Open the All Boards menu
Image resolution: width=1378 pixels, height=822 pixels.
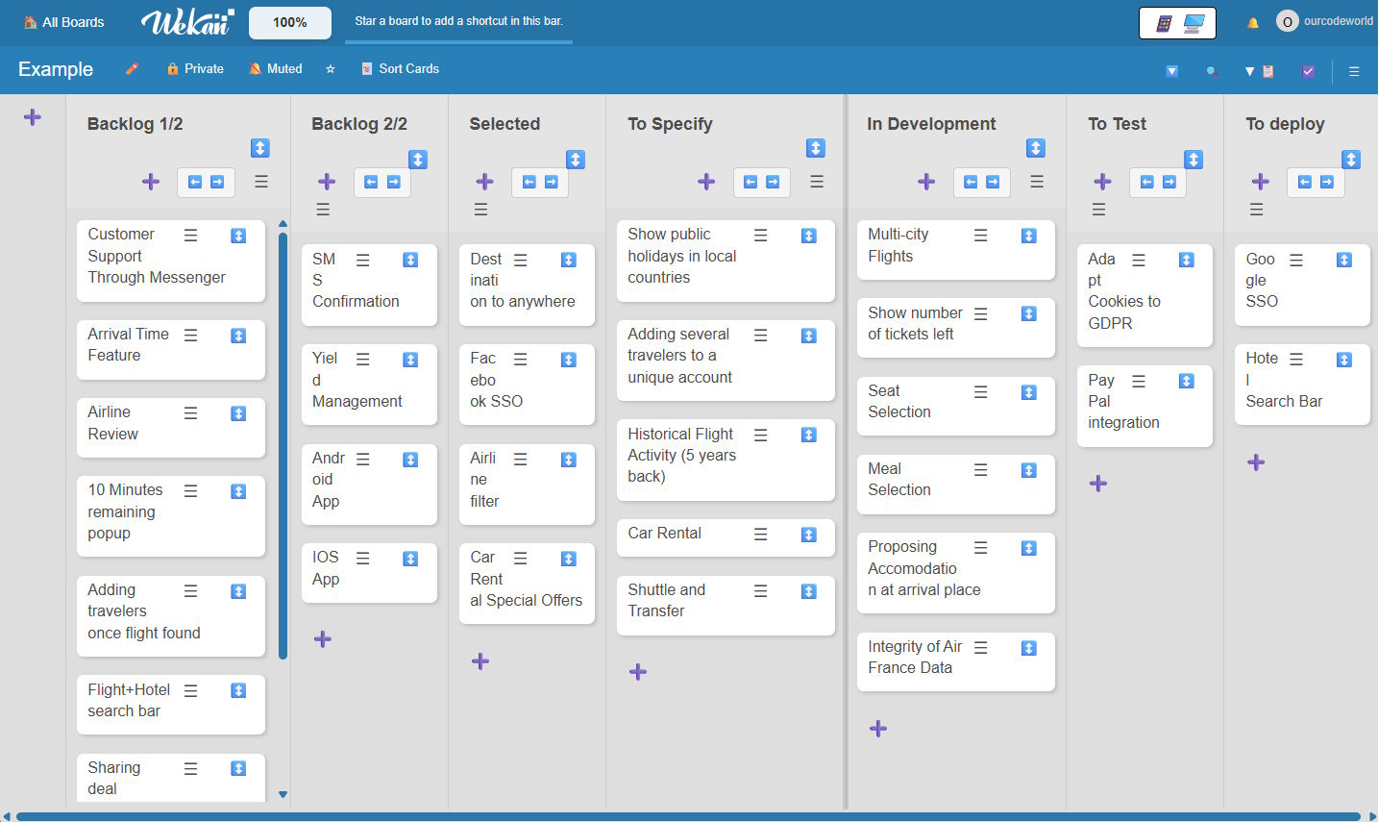[63, 21]
